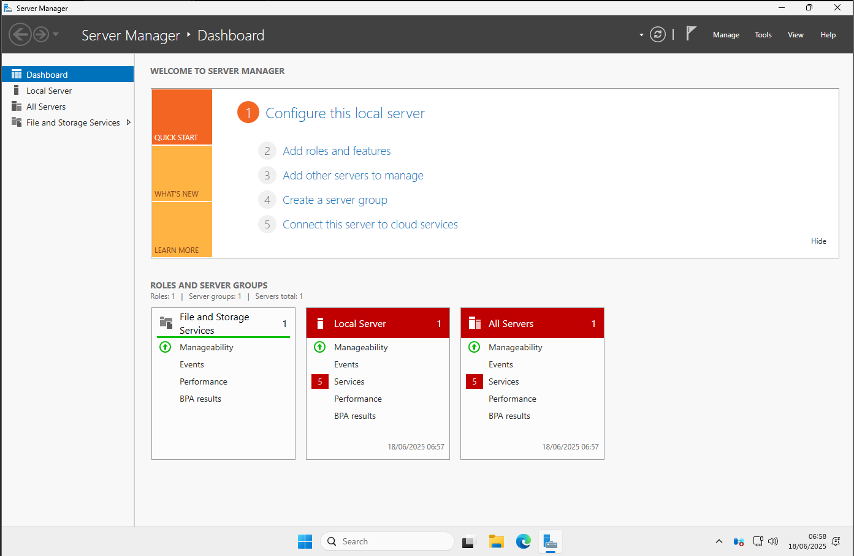The height and width of the screenshot is (556, 854).
Task: Open the All Servers tile header
Action: [532, 323]
